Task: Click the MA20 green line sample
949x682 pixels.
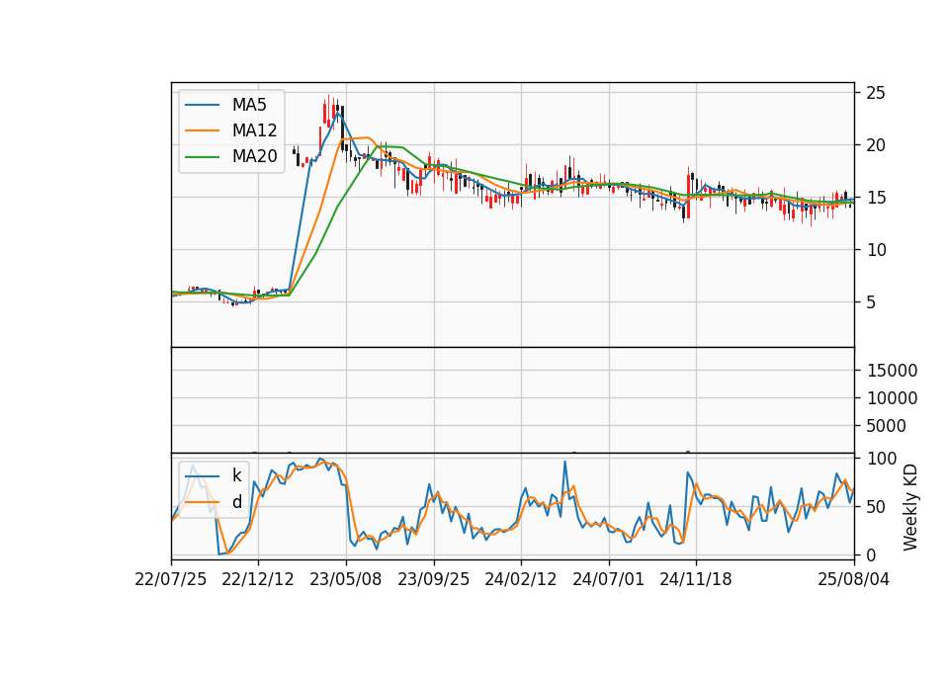Action: [x=202, y=156]
